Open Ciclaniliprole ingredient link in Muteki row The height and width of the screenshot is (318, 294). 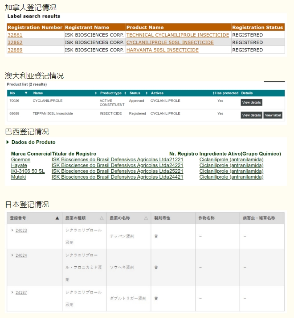[231, 177]
